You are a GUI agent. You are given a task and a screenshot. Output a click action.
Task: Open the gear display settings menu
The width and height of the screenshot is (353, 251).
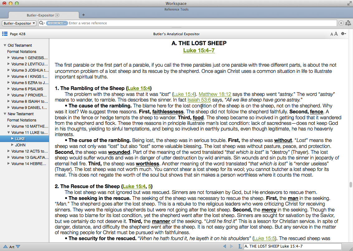pos(344,34)
